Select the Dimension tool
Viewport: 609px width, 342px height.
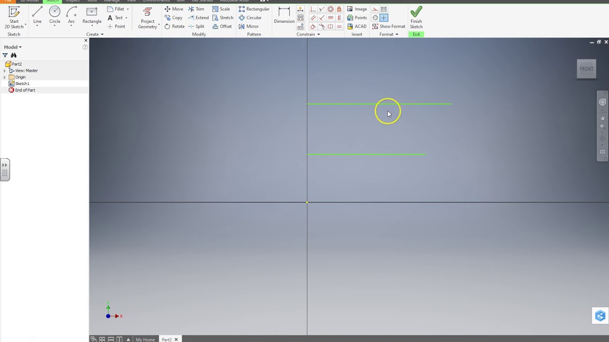284,15
